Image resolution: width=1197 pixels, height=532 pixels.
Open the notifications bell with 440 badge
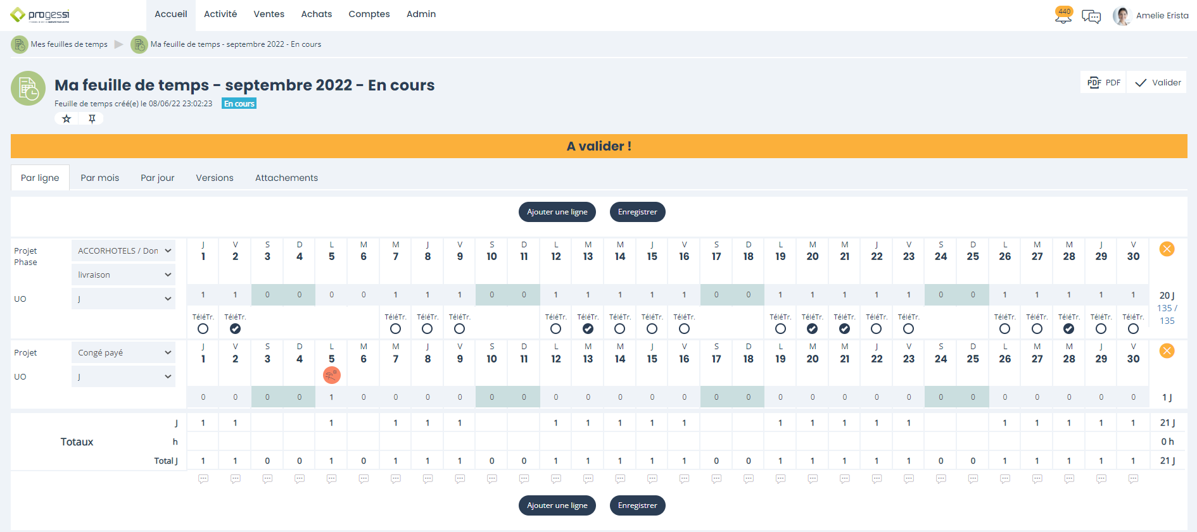tap(1063, 15)
